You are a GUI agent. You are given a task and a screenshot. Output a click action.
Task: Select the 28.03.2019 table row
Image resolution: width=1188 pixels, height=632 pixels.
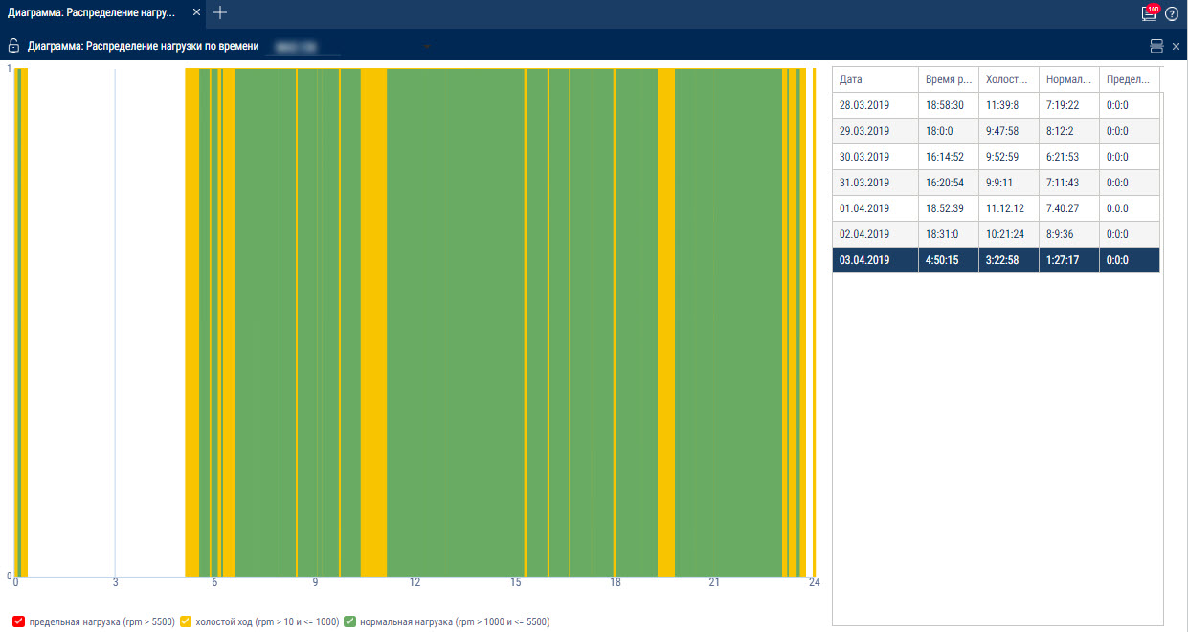(996, 105)
